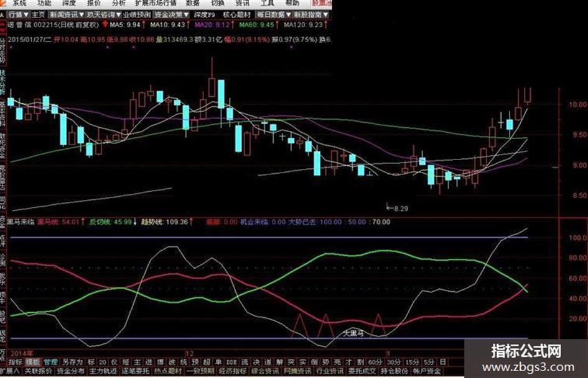Expand the 资金决策 dropdown

tap(172, 15)
